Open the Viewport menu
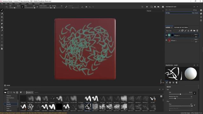This screenshot has width=203, height=114. (x=24, y=4)
